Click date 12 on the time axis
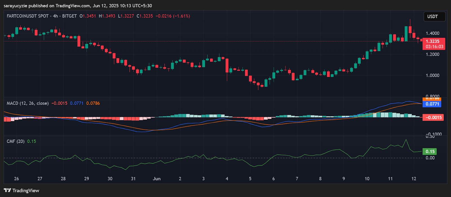This screenshot has width=451, height=197. [414, 179]
